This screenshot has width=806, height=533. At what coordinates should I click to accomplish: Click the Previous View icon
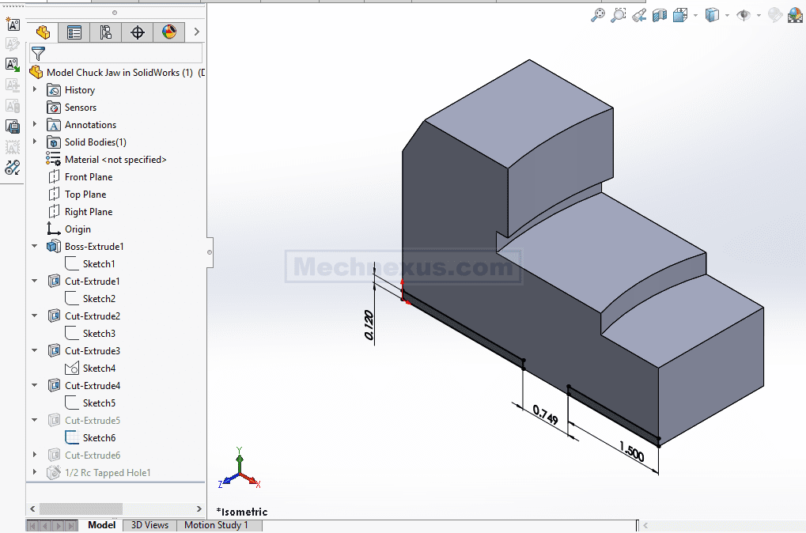(639, 15)
